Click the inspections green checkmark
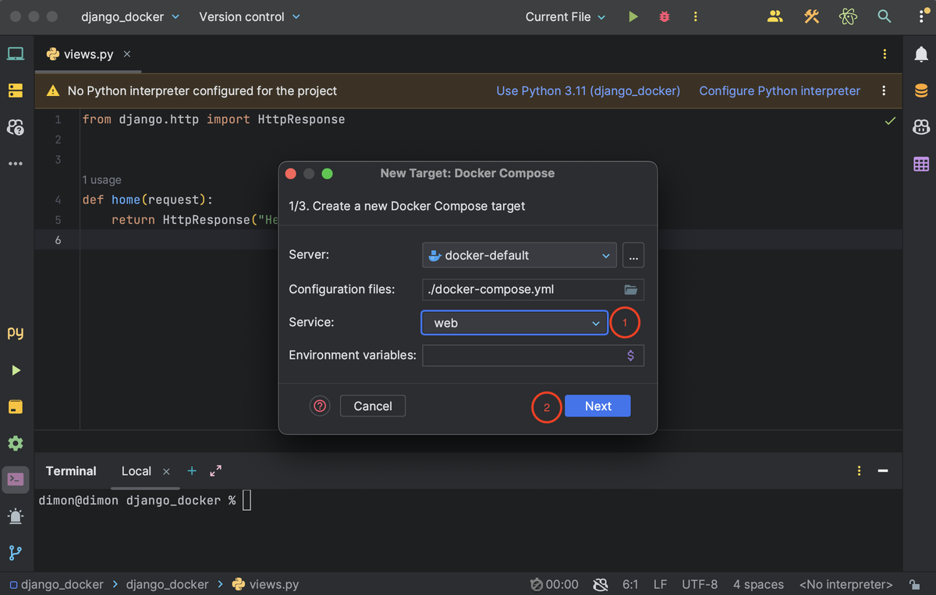 coord(891,121)
